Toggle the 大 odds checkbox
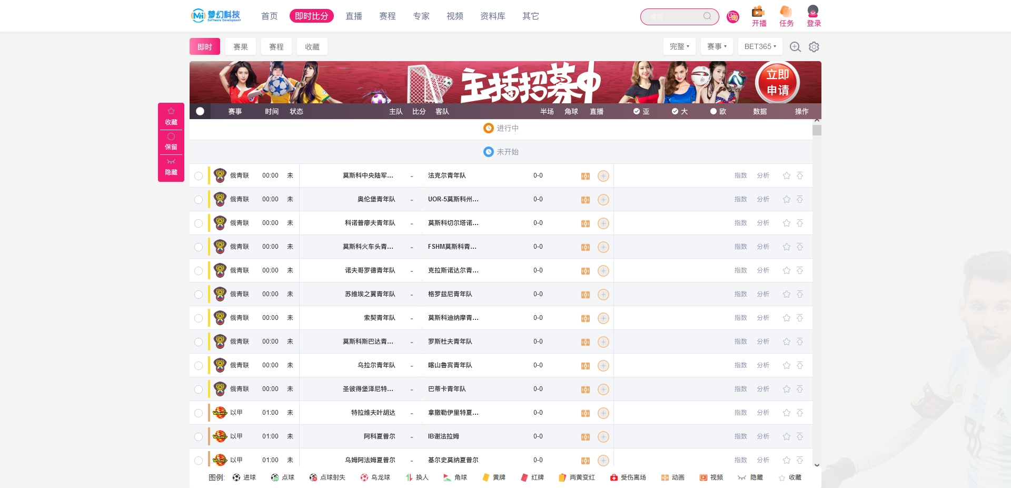1011x488 pixels. [x=675, y=111]
